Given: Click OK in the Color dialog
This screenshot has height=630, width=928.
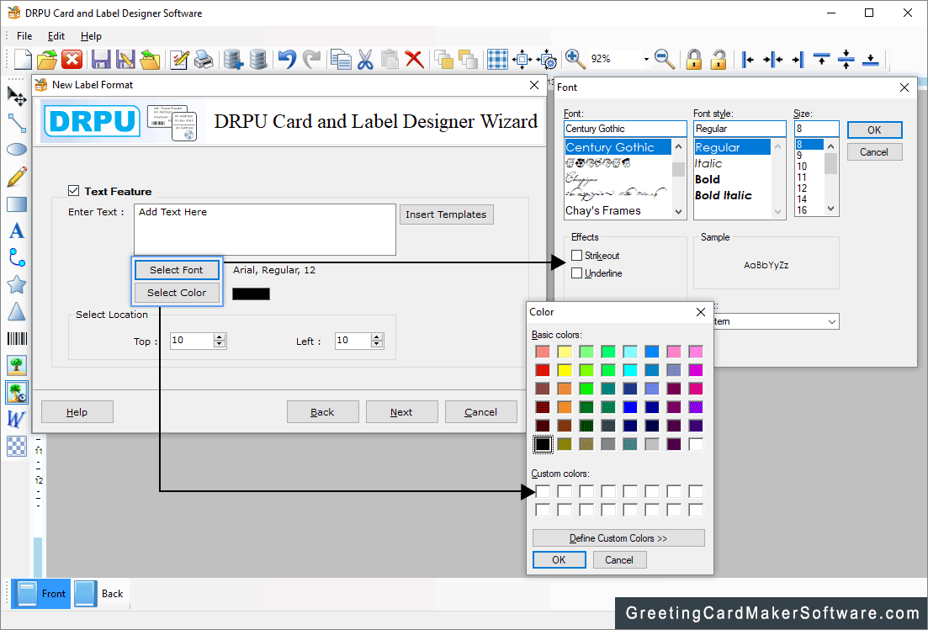Looking at the screenshot, I should [559, 559].
